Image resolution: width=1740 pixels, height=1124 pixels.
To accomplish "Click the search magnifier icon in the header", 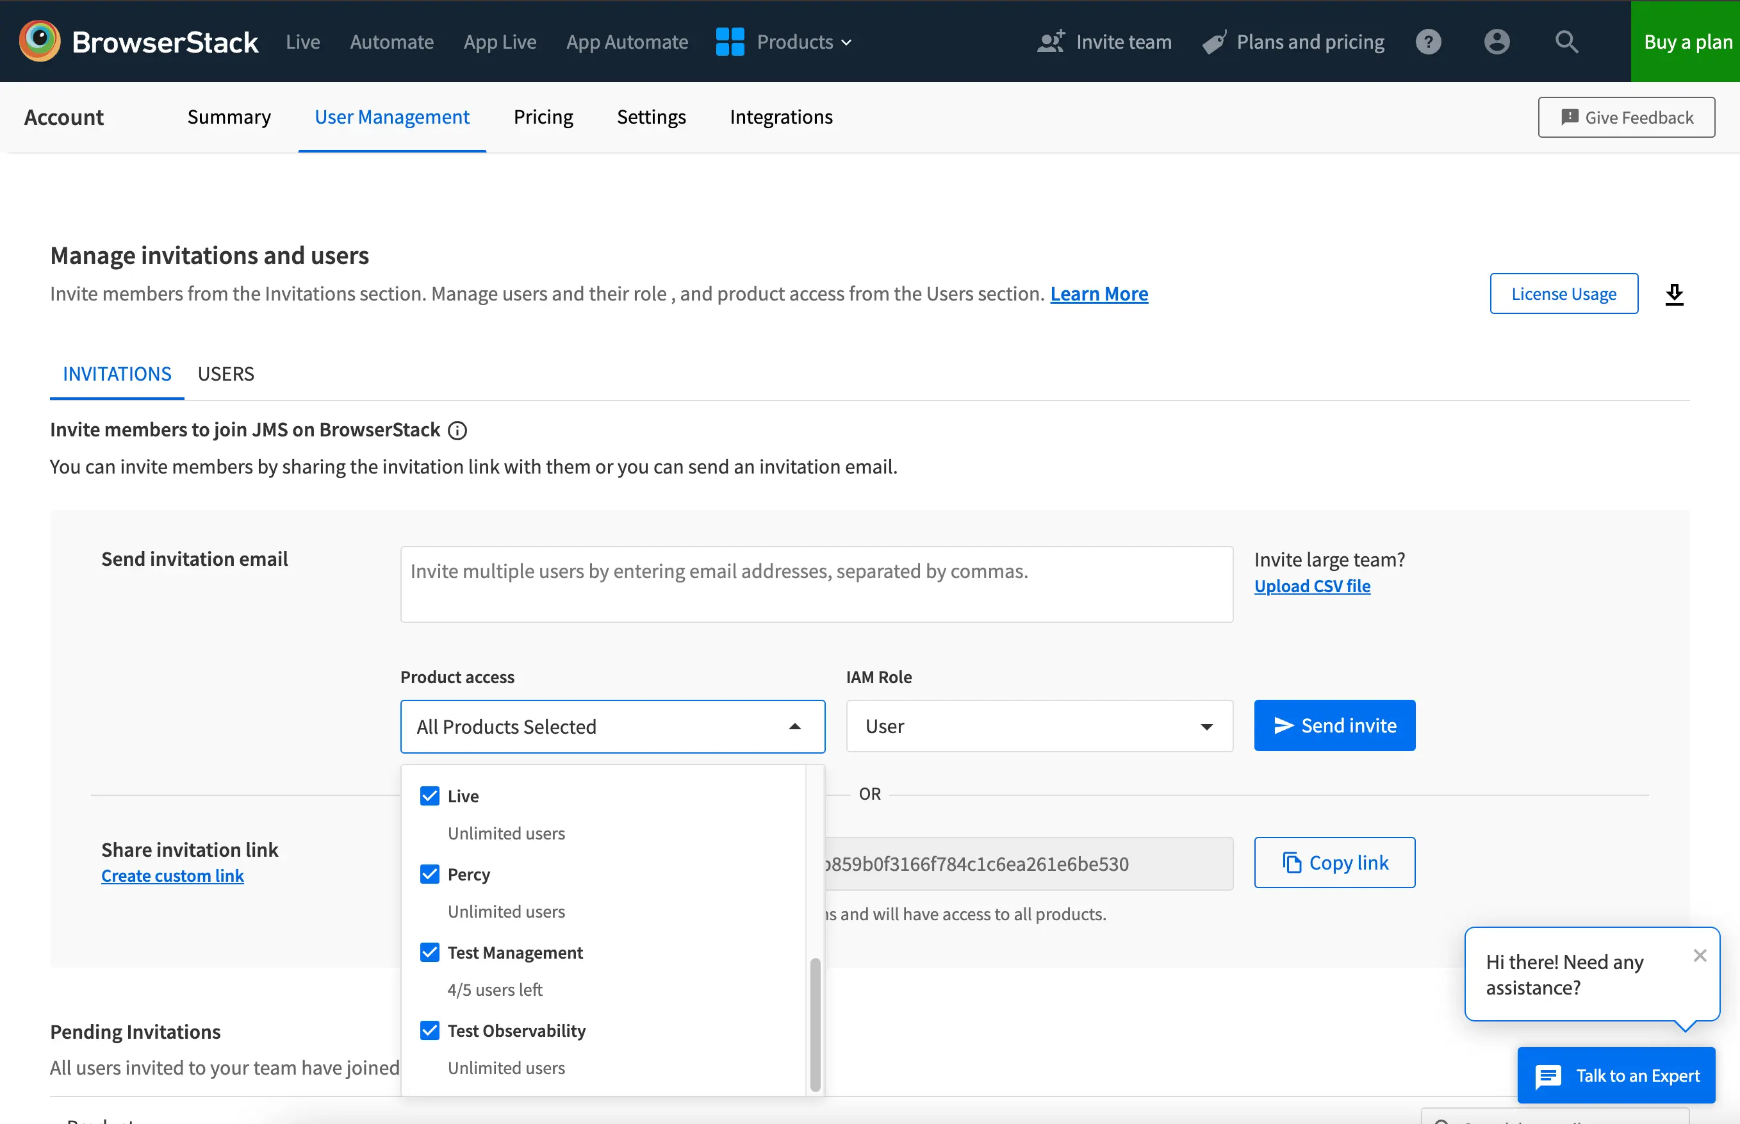I will tap(1566, 42).
